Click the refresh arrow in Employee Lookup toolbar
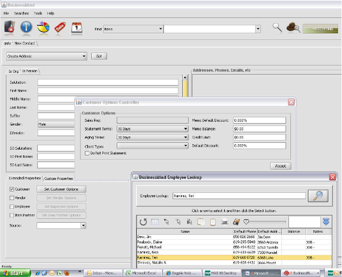This screenshot has height=277, width=342. [x=143, y=222]
